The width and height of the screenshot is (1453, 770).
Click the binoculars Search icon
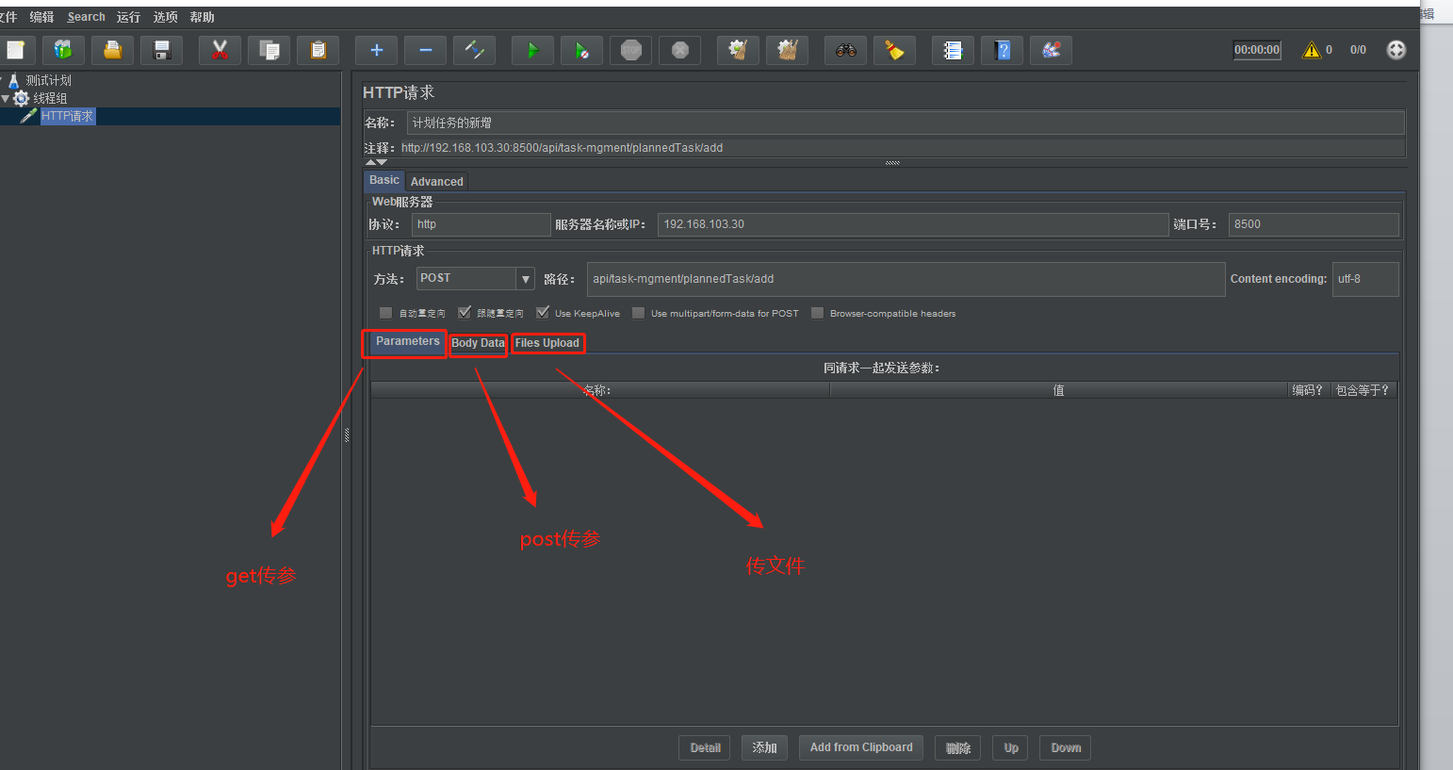[x=845, y=50]
